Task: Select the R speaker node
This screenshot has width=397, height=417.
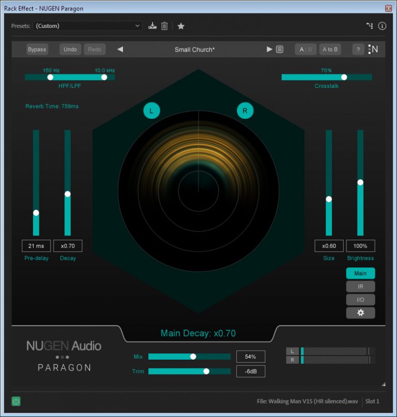Action: point(245,111)
